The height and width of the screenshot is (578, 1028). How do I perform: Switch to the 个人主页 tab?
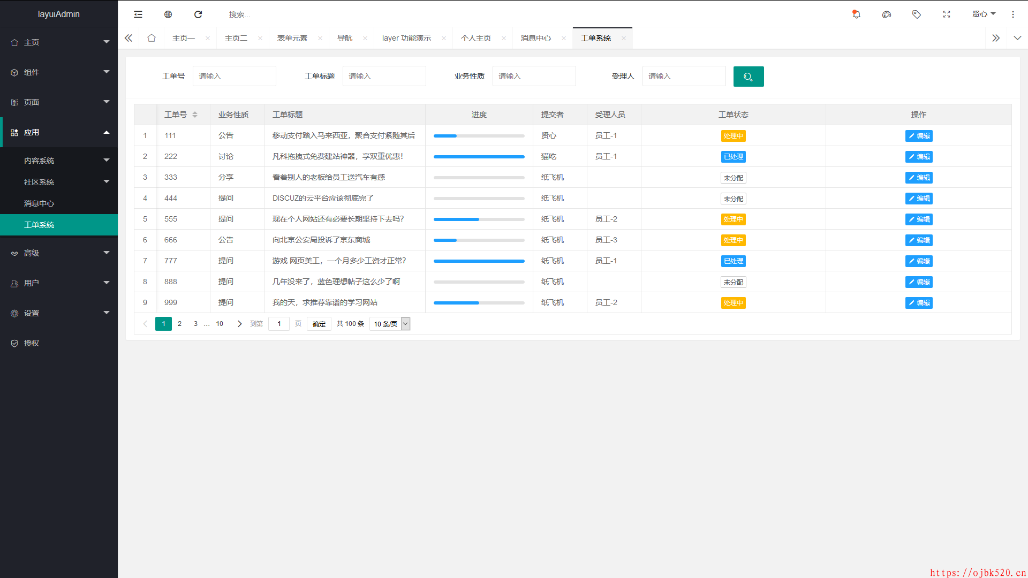click(x=476, y=38)
